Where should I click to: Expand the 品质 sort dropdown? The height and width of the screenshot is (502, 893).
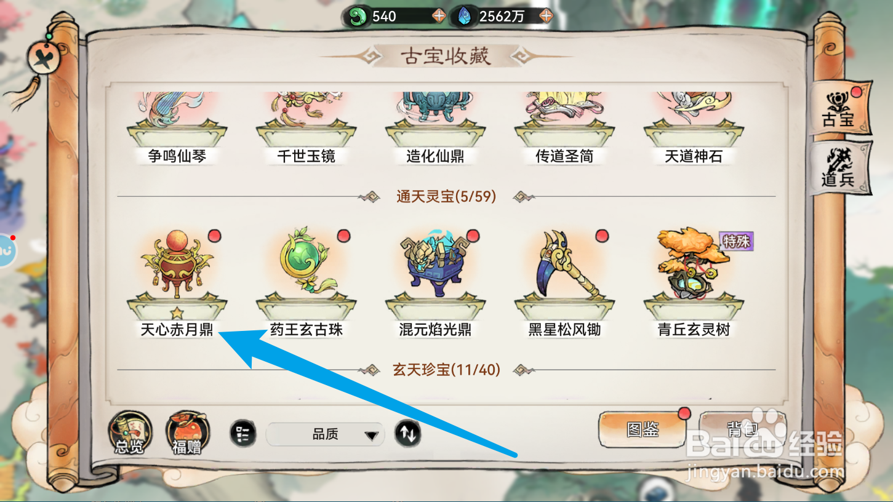tap(325, 435)
